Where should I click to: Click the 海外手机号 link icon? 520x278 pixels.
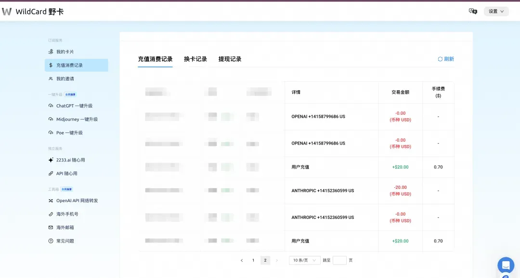(x=51, y=214)
